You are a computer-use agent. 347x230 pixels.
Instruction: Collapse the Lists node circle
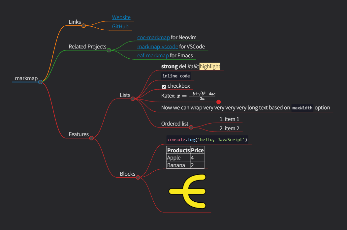(x=133, y=98)
